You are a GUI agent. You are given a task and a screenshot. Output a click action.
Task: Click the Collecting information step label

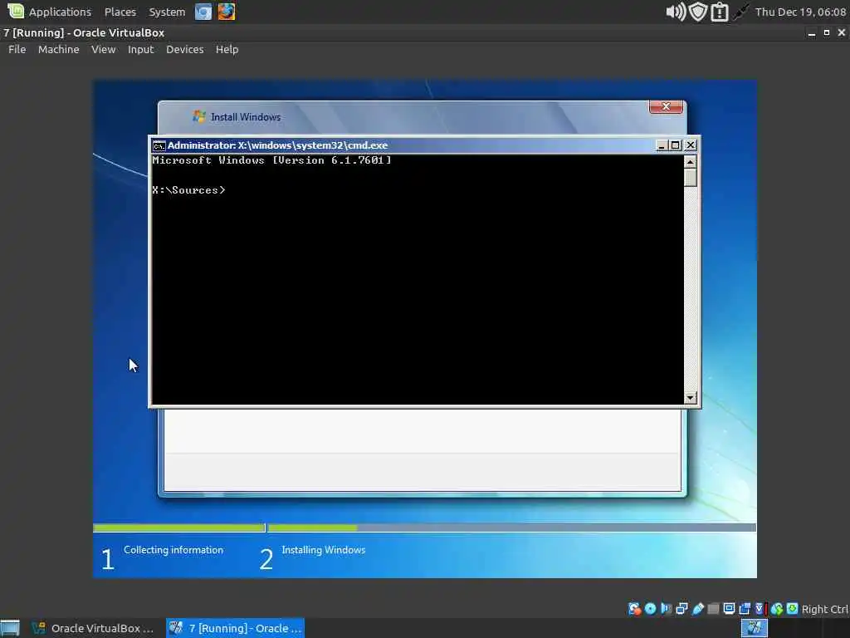[x=173, y=550]
